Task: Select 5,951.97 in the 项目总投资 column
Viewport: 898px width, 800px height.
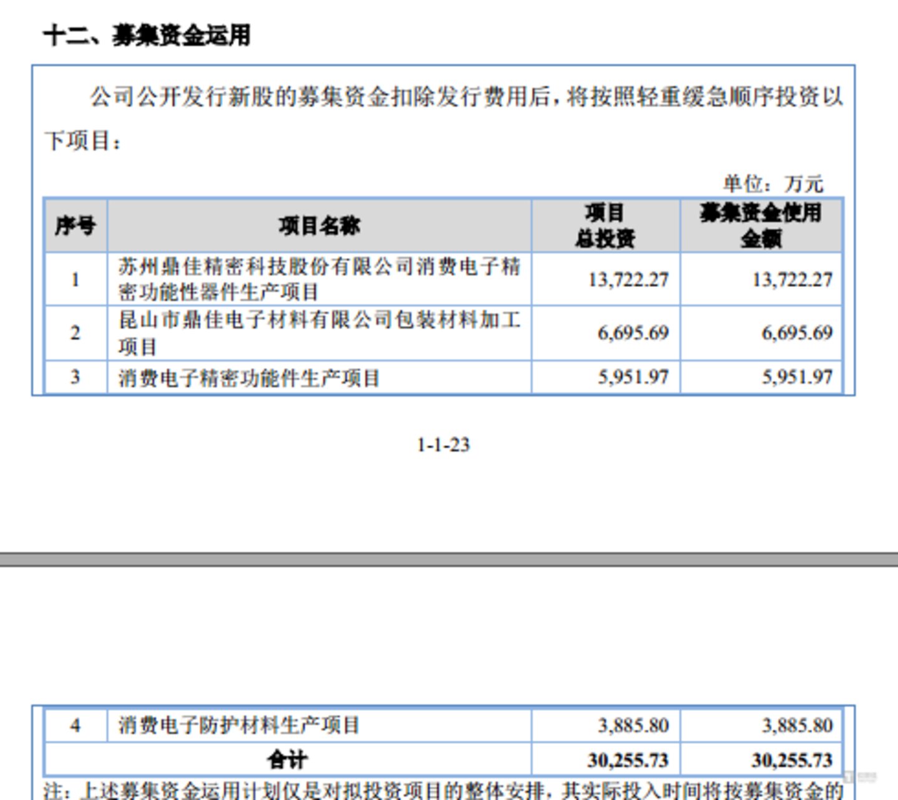Action: tap(633, 377)
